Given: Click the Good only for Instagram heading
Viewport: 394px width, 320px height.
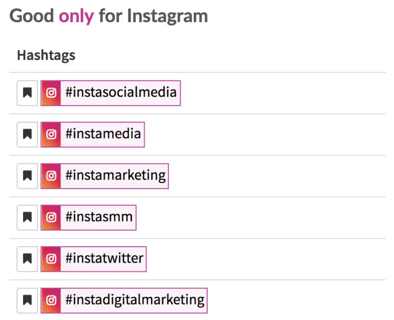Looking at the screenshot, I should (x=109, y=16).
